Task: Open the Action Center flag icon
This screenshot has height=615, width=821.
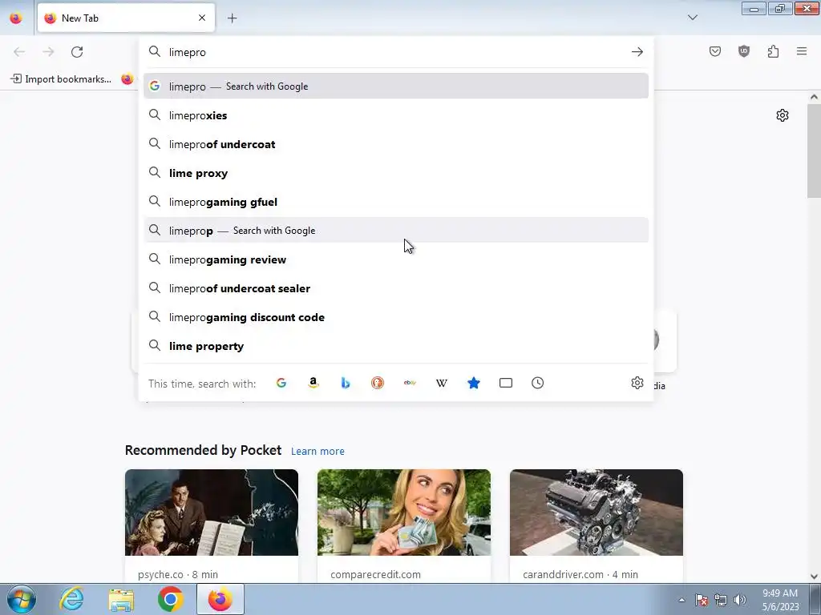Action: [702, 600]
